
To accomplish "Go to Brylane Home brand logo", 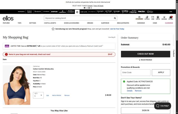I will pyautogui.click(x=133, y=12).
